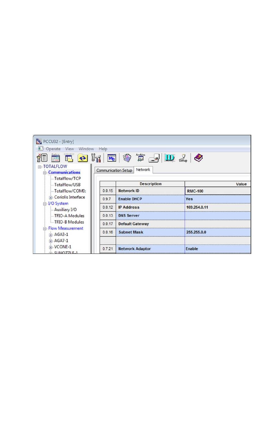Select the Network tab

coord(143,170)
